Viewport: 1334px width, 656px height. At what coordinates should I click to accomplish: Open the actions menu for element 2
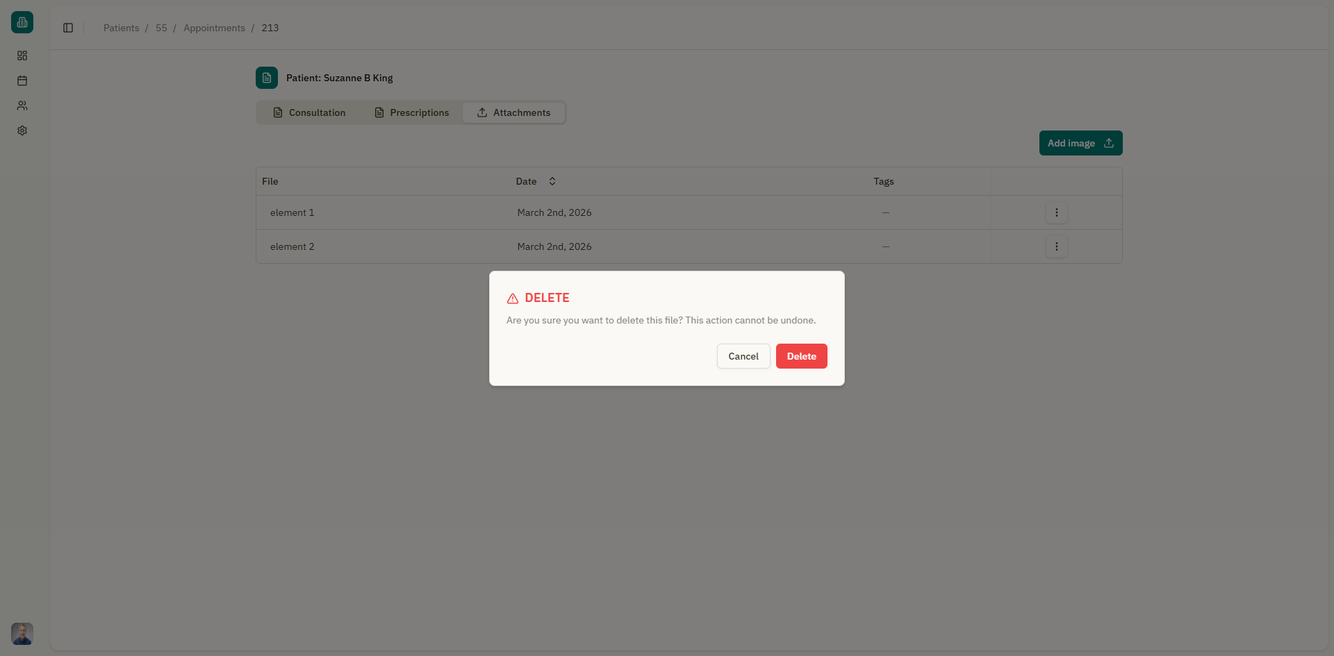tap(1057, 246)
